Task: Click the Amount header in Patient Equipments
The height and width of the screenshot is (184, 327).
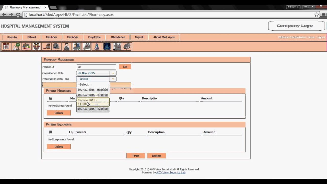Action: coord(209,132)
